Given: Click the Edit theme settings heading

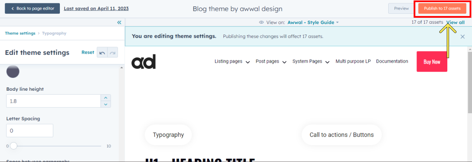Looking at the screenshot, I should 37,53.
